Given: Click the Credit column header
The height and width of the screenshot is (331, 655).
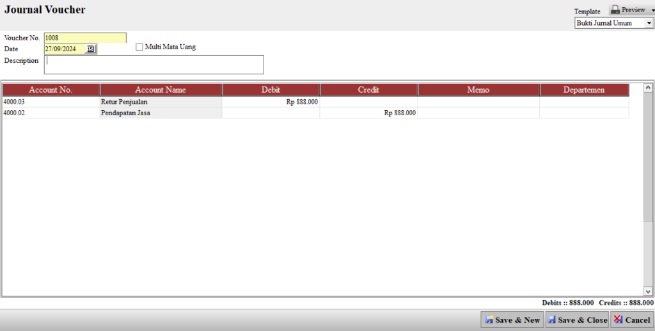Looking at the screenshot, I should point(368,90).
